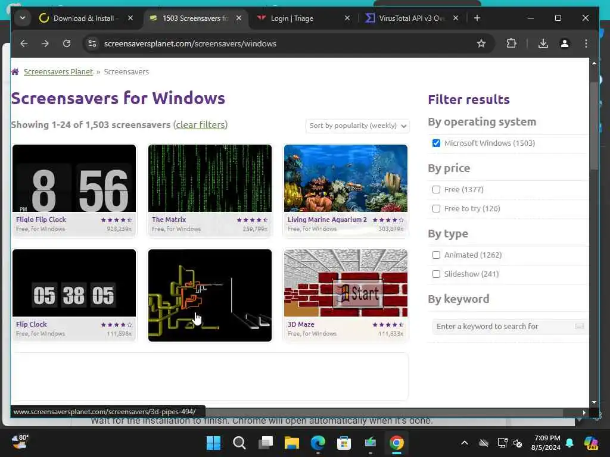The height and width of the screenshot is (457, 610).
Task: Click the clear filters link
Action: pyautogui.click(x=200, y=125)
